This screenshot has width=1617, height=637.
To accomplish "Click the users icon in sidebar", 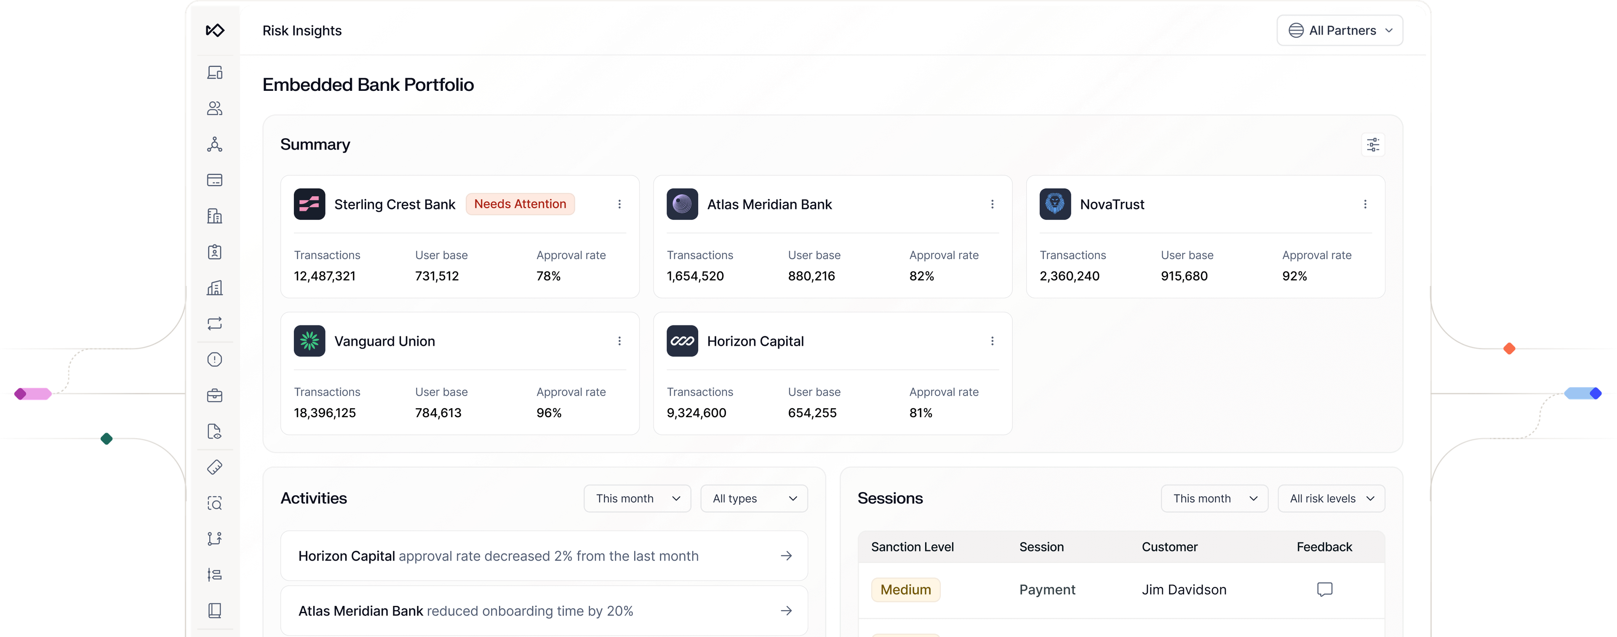I will coord(215,108).
